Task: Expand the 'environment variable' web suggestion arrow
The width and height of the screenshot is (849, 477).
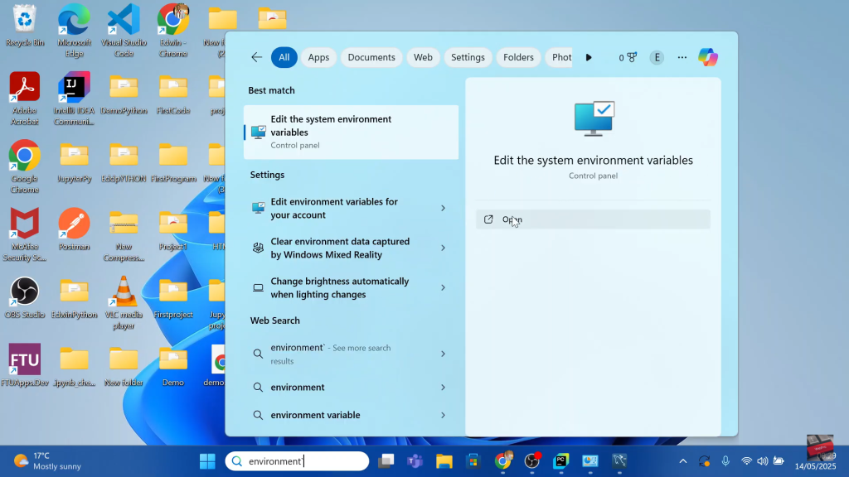Action: click(443, 416)
